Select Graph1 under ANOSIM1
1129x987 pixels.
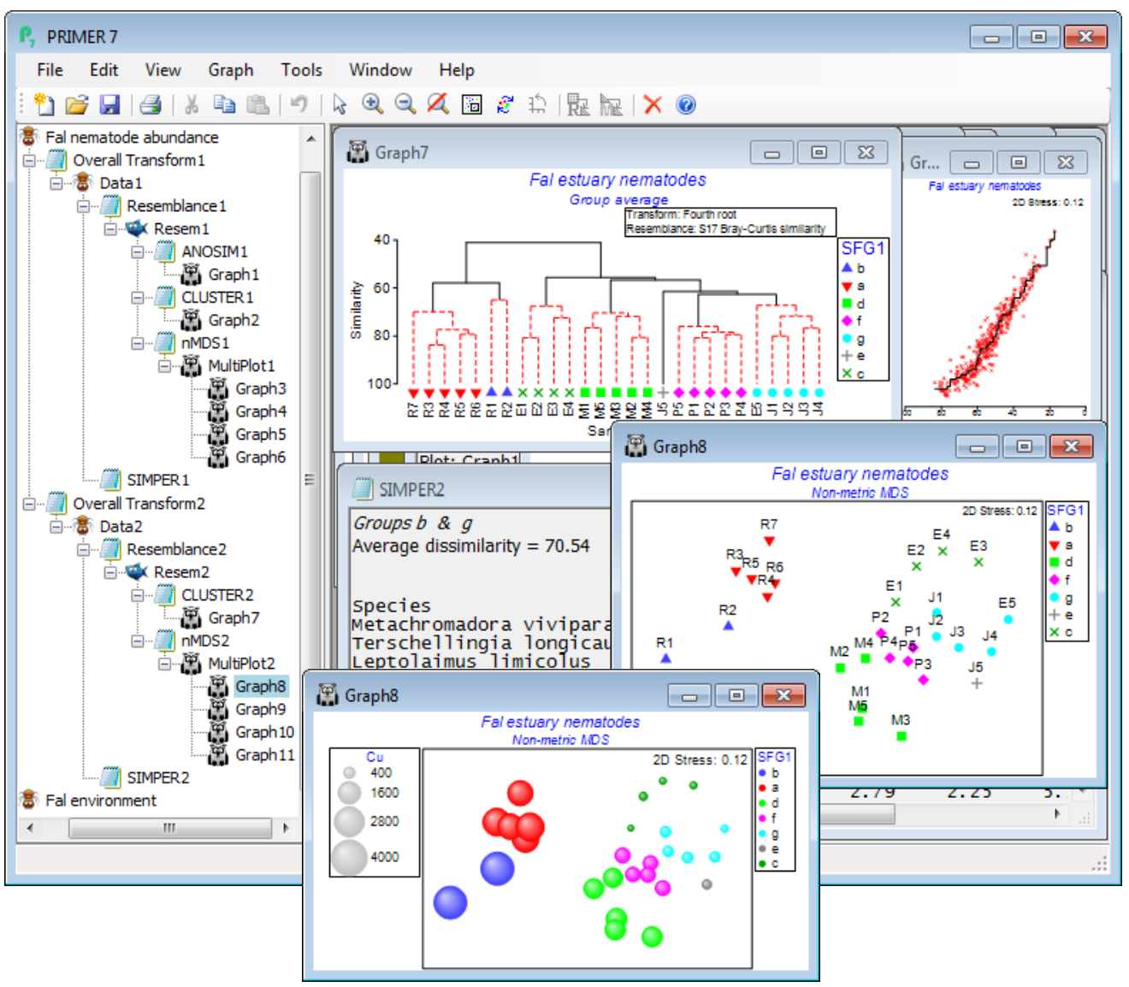233,275
